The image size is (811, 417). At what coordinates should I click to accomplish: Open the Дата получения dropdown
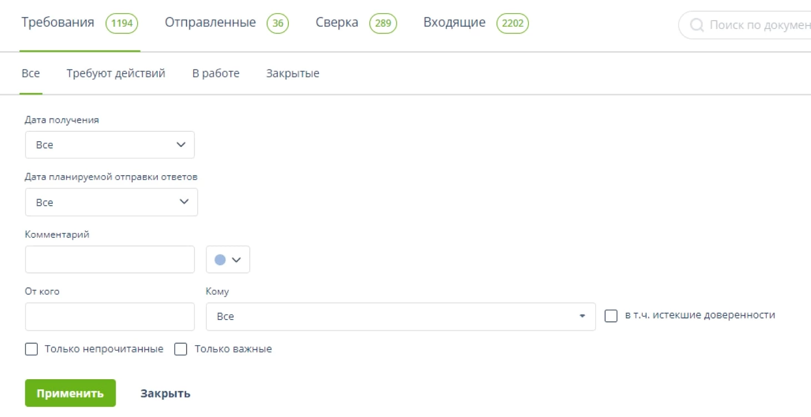tap(110, 145)
